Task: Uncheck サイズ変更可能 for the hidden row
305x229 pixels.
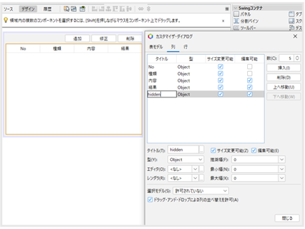Action: click(220, 94)
